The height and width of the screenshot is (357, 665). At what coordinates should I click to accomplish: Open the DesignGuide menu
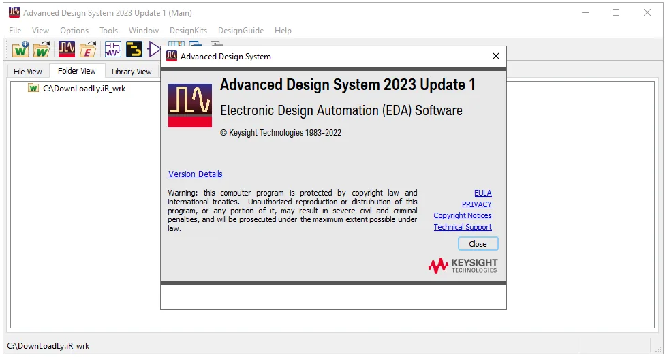click(x=241, y=31)
